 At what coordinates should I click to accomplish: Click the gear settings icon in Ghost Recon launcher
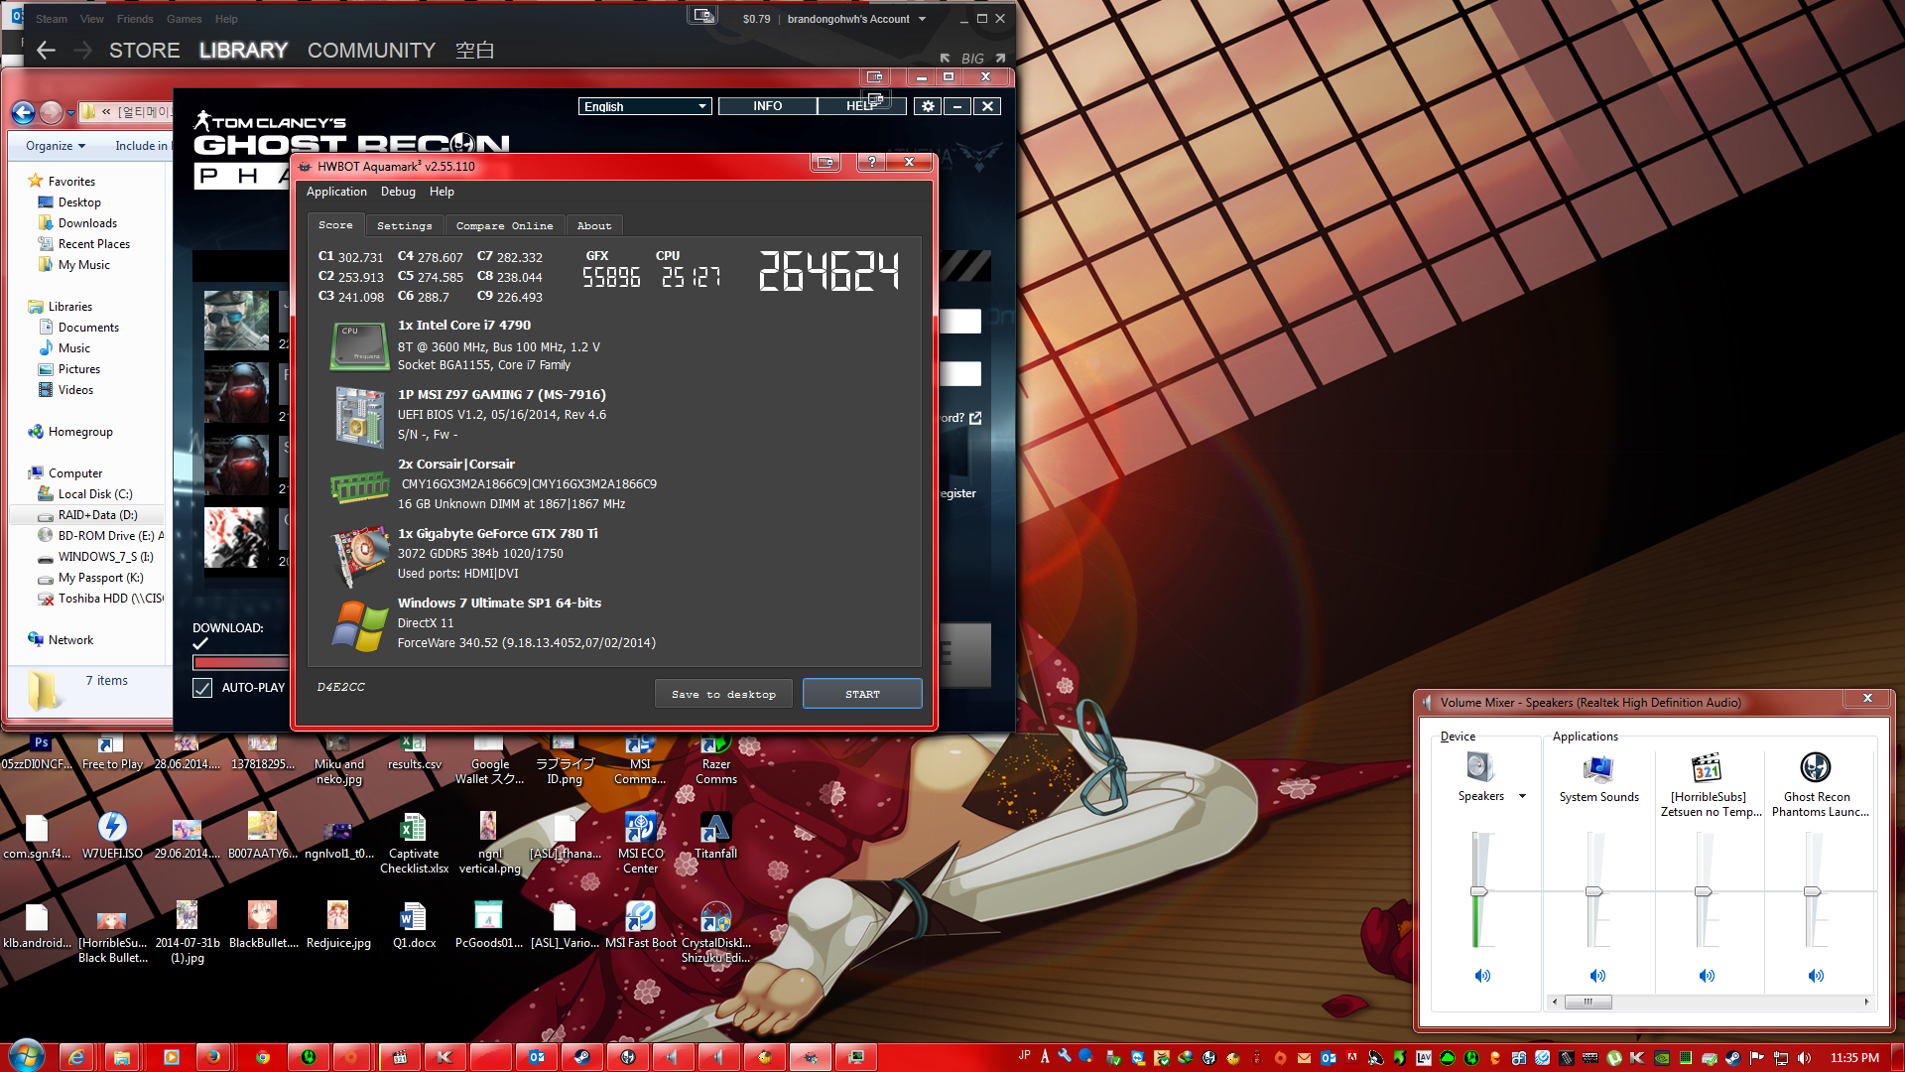click(x=928, y=106)
